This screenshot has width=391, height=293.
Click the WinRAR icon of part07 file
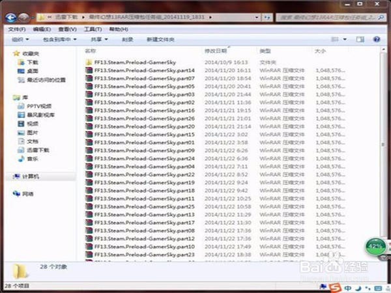click(x=89, y=79)
